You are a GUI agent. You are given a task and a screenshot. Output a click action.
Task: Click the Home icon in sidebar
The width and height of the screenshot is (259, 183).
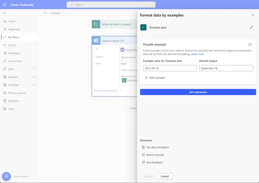tap(5, 21)
